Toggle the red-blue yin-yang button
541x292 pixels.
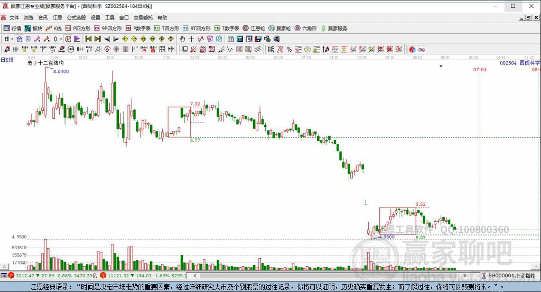click(x=412, y=50)
